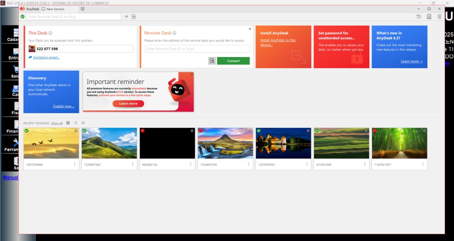The image size is (454, 241).
Task: Click Enable now in Discovery tile
Action: 64,106
